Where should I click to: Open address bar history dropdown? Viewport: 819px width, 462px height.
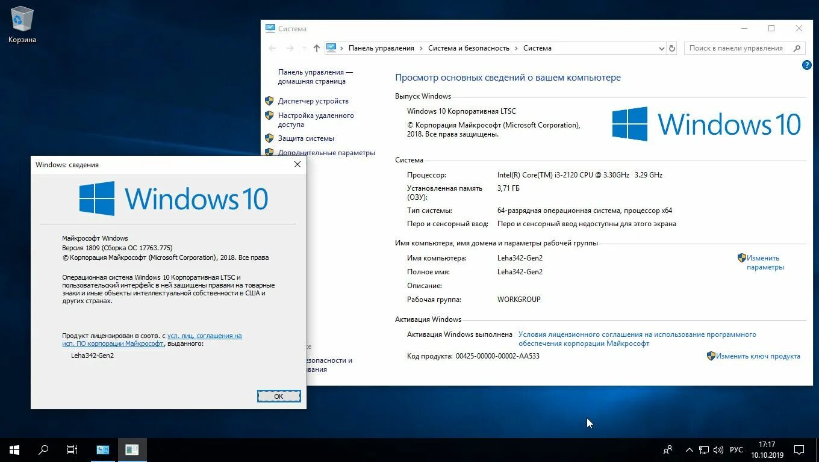pos(662,48)
